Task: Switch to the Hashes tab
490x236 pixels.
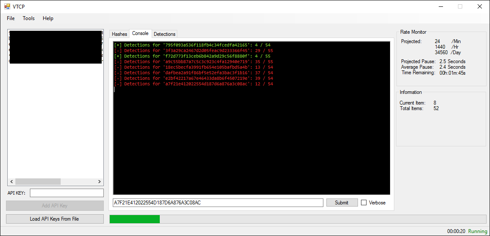Action: [119, 34]
